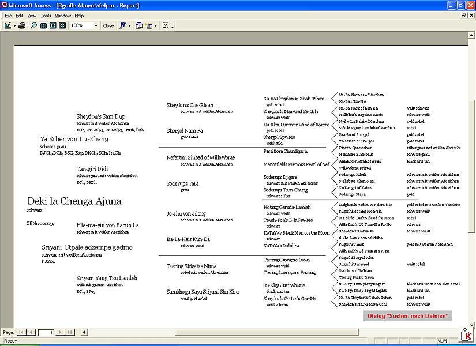Click the red K icon in the bottom corner
The height and width of the screenshot is (346, 476).
pos(466,335)
